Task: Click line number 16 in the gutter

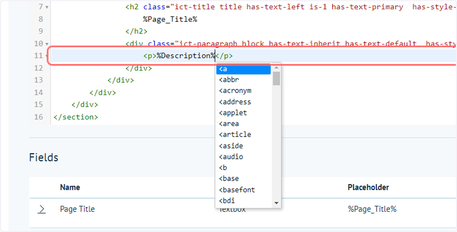Action: [x=38, y=117]
